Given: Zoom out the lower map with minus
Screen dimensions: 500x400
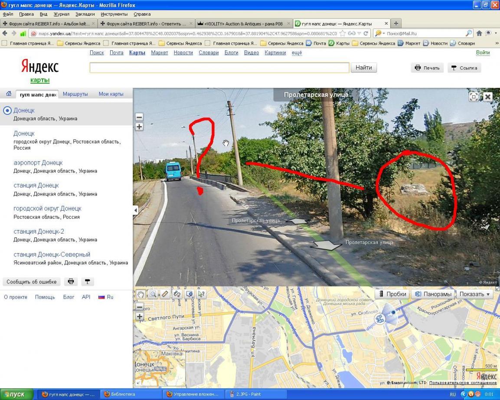Looking at the screenshot, I should 139,307.
